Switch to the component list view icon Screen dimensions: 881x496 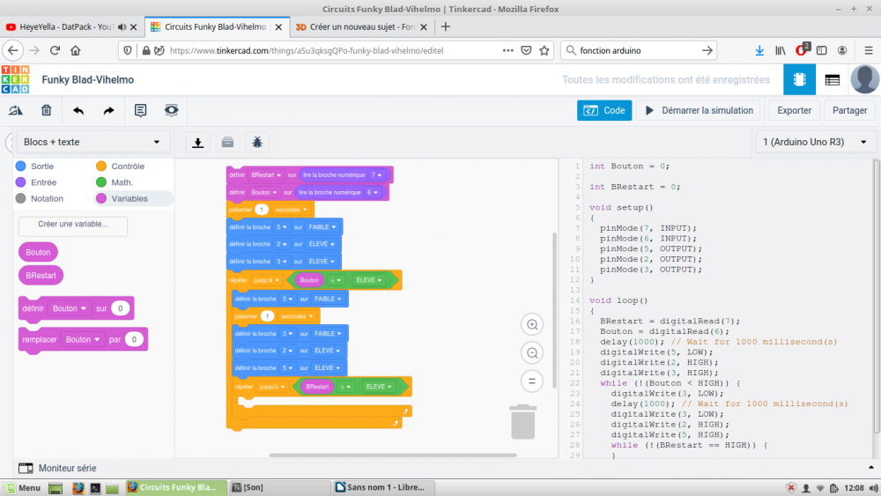832,79
